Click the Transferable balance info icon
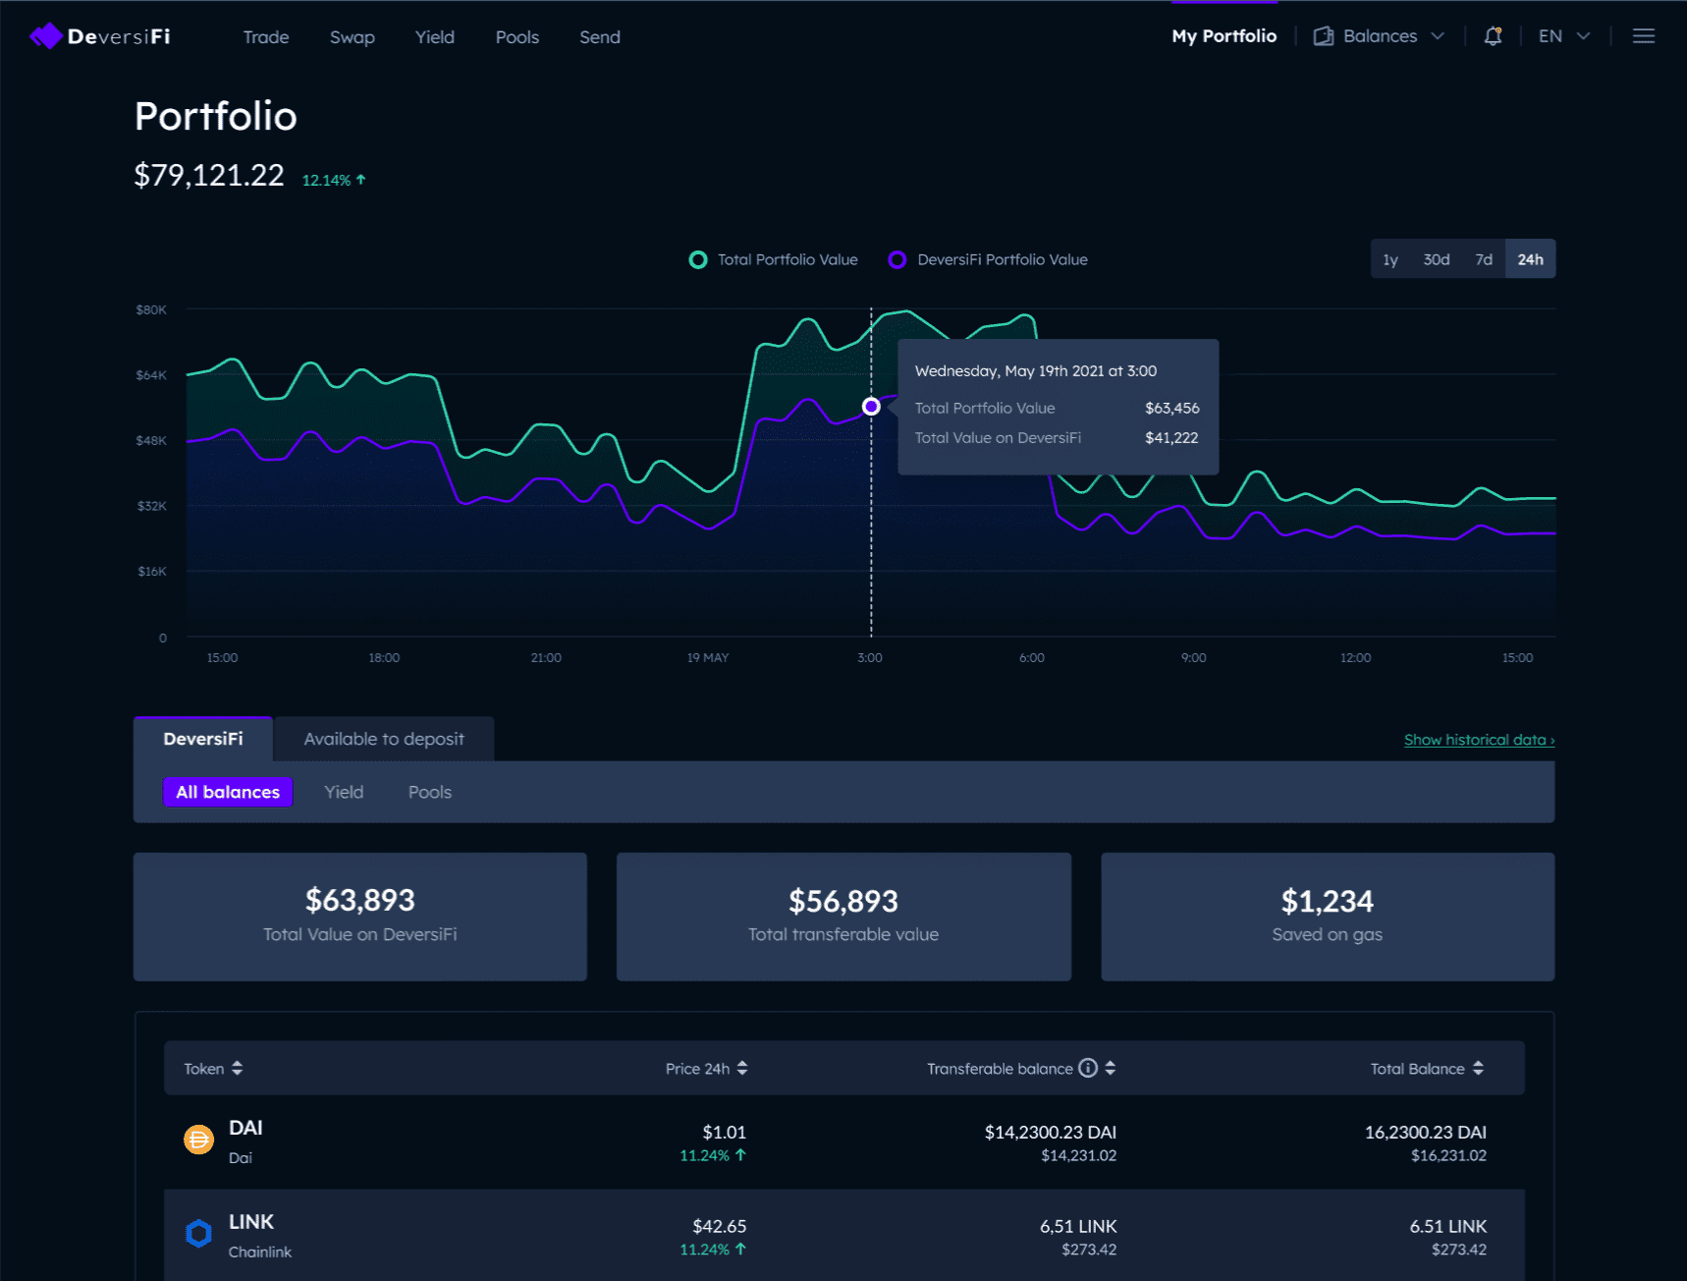 (1088, 1068)
